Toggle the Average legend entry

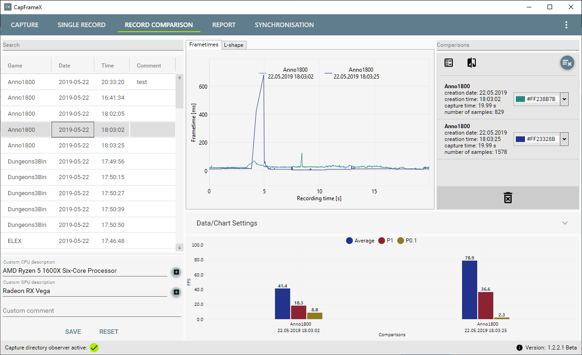(360, 241)
